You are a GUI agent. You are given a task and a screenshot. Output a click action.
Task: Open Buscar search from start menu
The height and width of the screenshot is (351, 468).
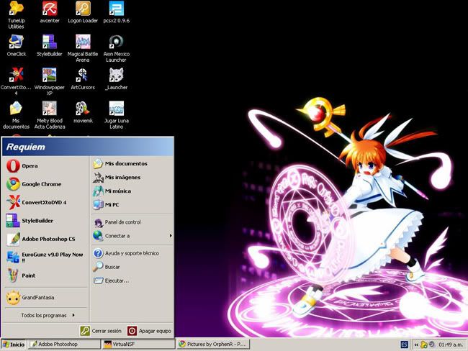pyautogui.click(x=132, y=267)
